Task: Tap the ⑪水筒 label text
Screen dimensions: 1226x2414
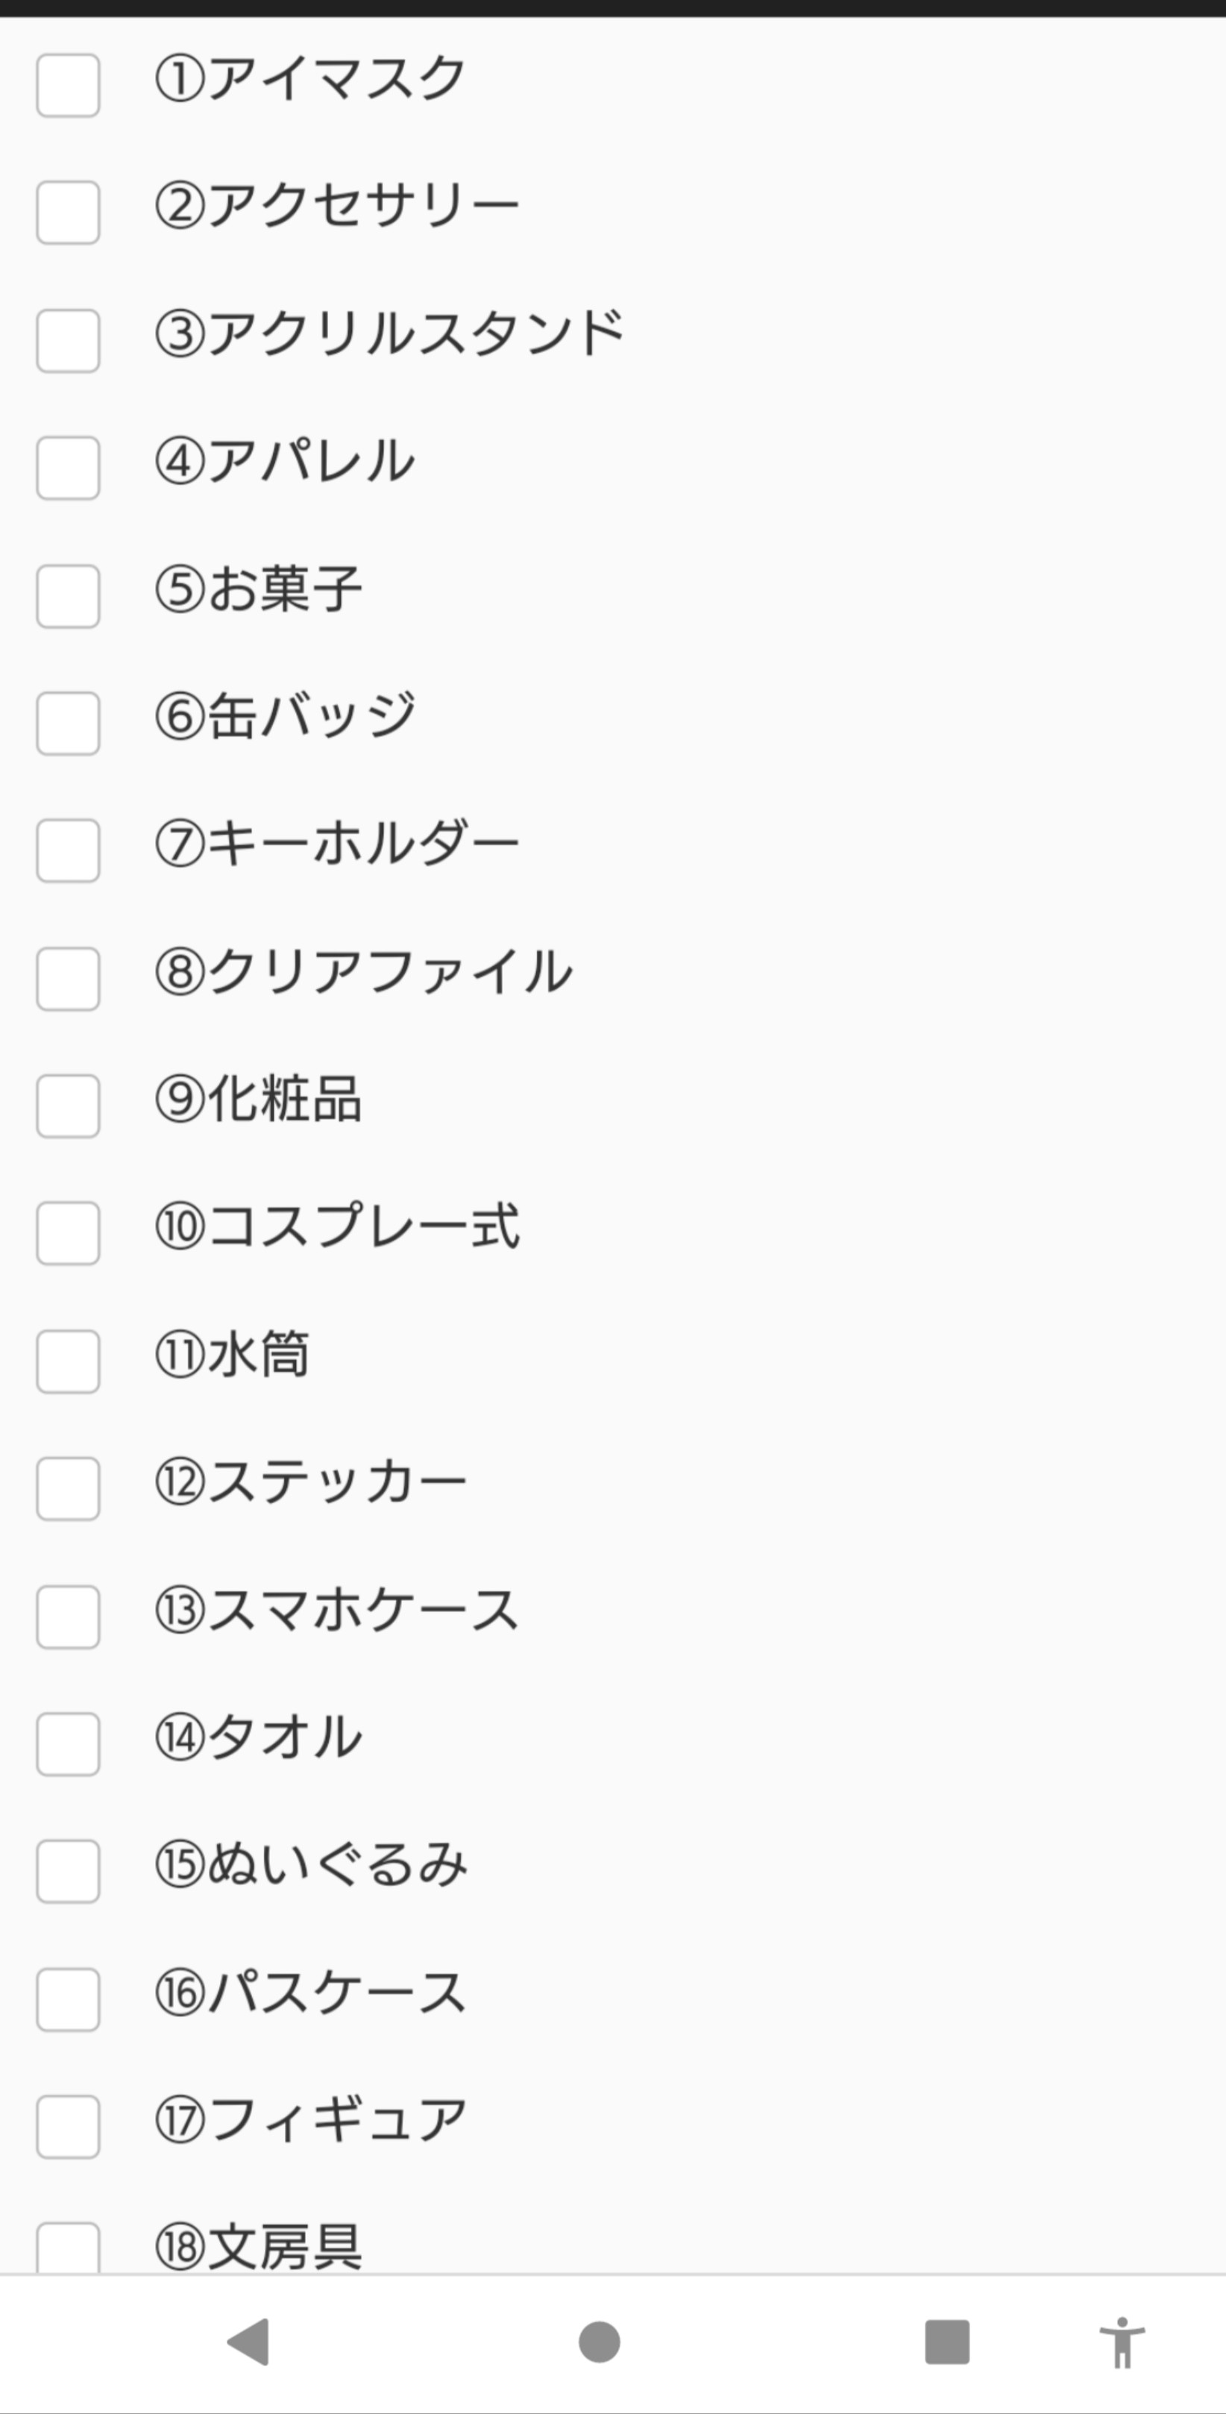Action: pyautogui.click(x=232, y=1354)
